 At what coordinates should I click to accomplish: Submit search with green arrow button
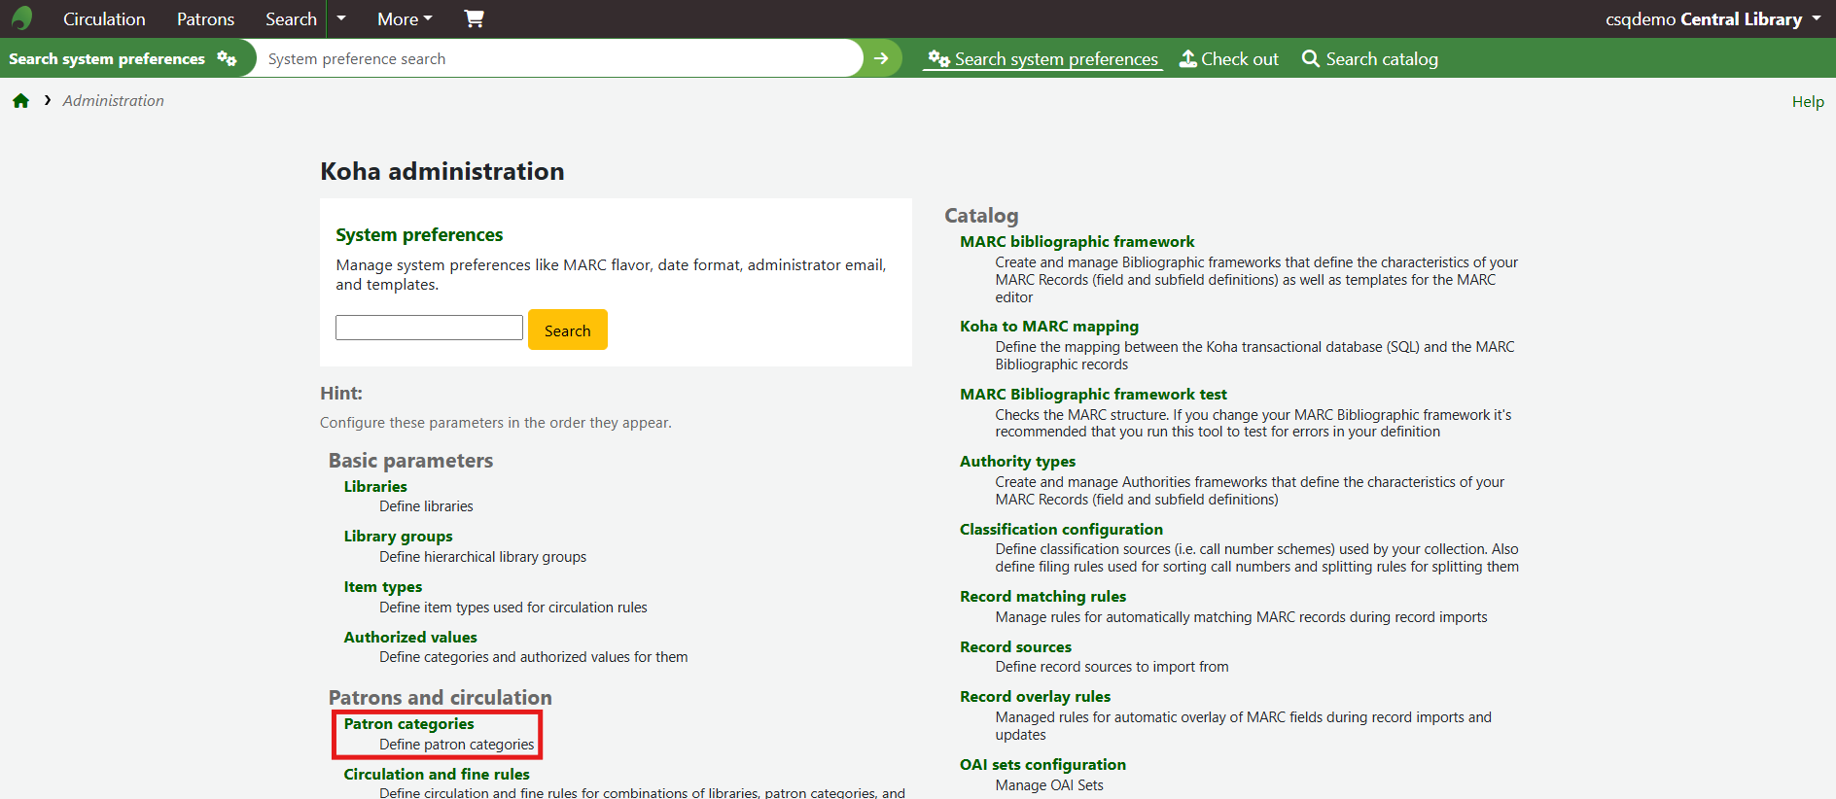[881, 58]
